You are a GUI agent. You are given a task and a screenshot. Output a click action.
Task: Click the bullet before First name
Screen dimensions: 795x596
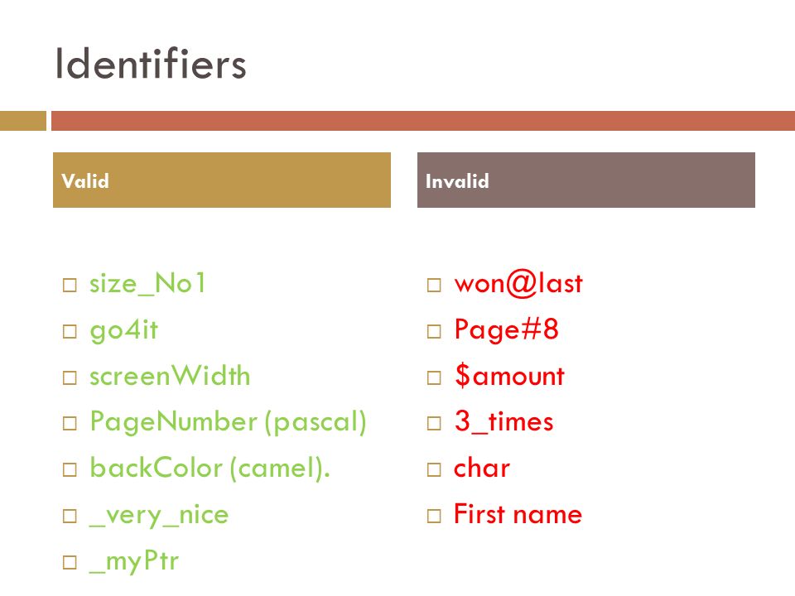[434, 516]
